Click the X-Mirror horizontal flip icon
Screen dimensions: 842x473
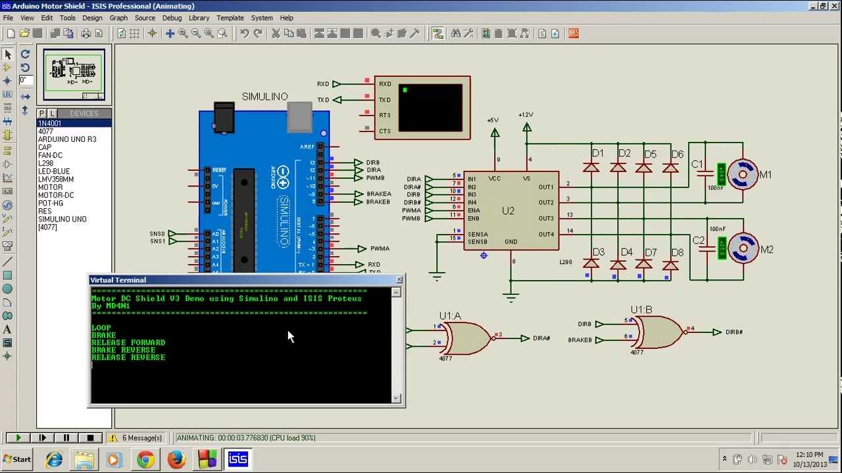point(25,97)
